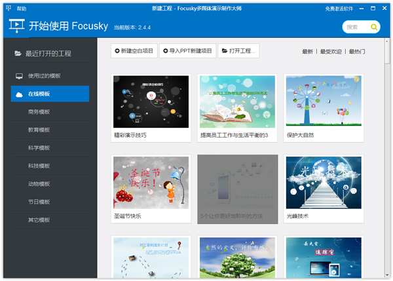Click the plus icon on 新建空白项目
This screenshot has height=281, width=393.
tap(117, 51)
